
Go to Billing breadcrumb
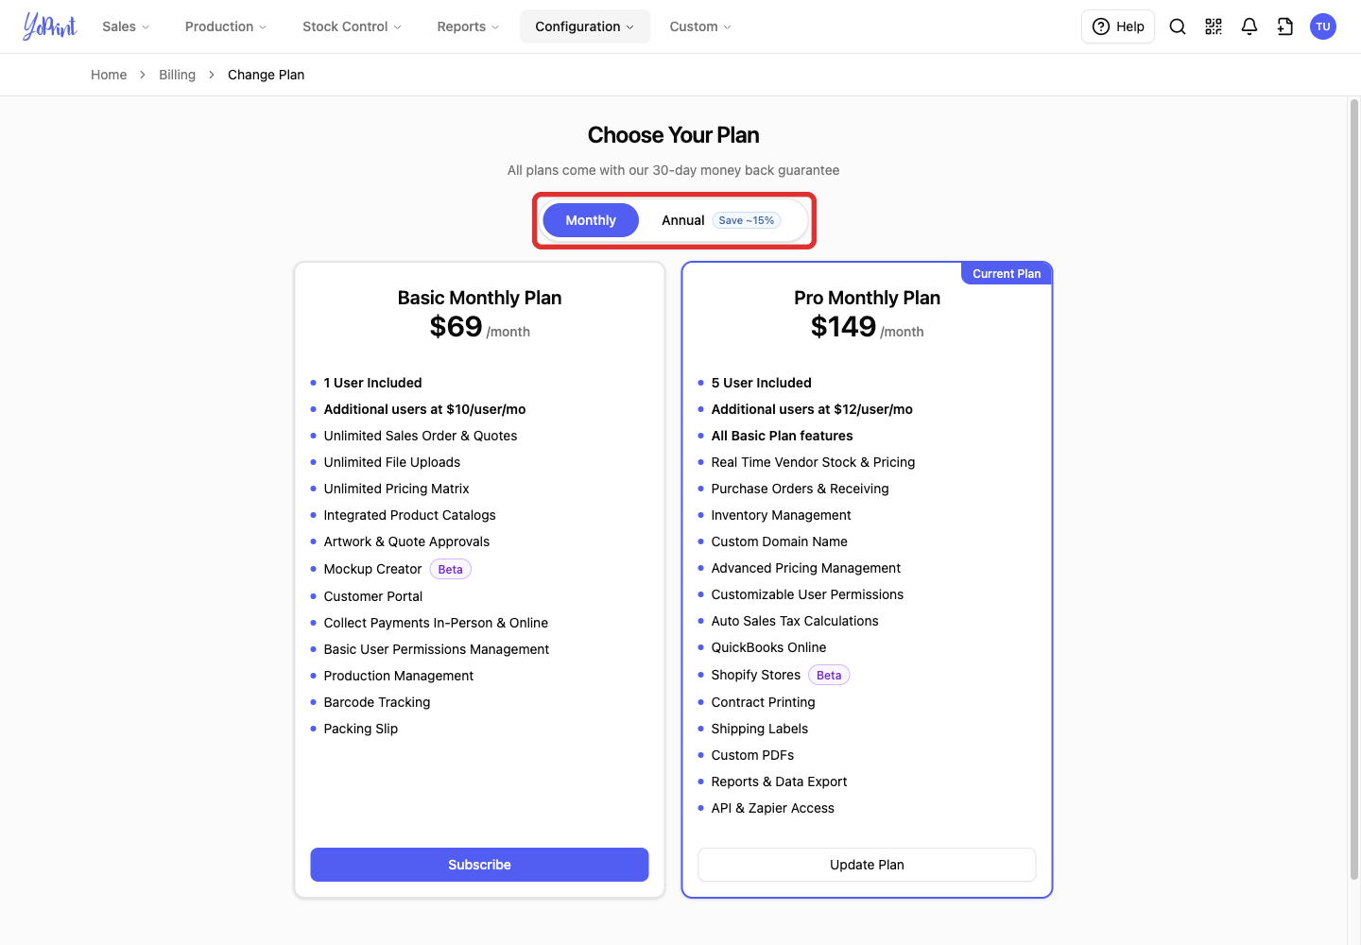(x=177, y=75)
